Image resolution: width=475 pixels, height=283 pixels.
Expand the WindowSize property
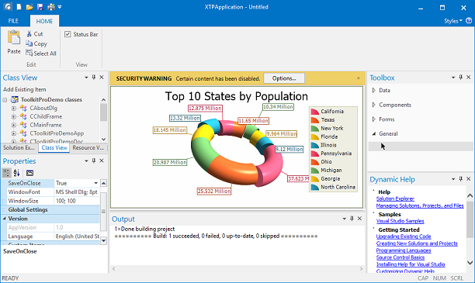(x=4, y=201)
